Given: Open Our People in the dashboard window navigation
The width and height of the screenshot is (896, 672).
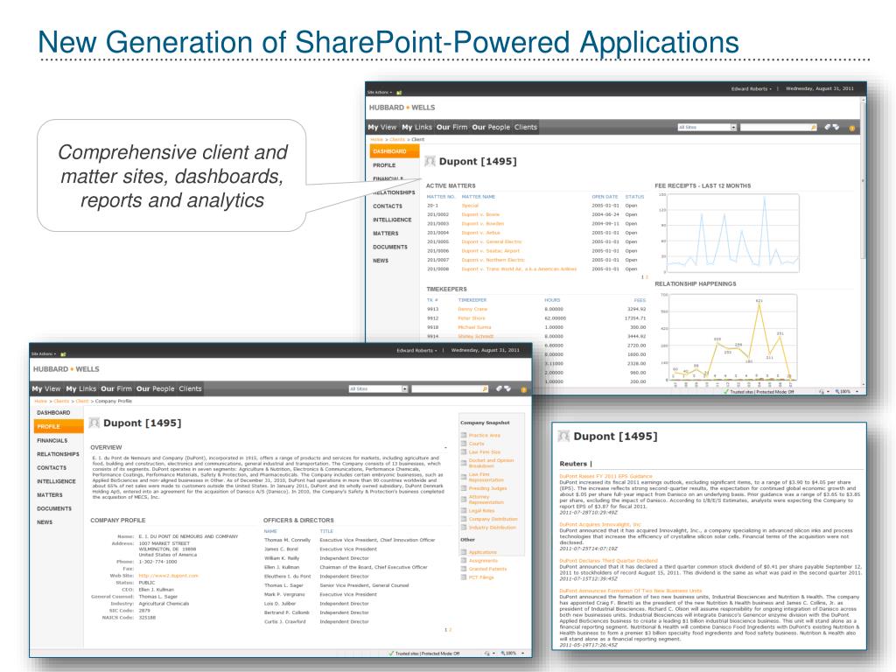Looking at the screenshot, I should tap(491, 128).
